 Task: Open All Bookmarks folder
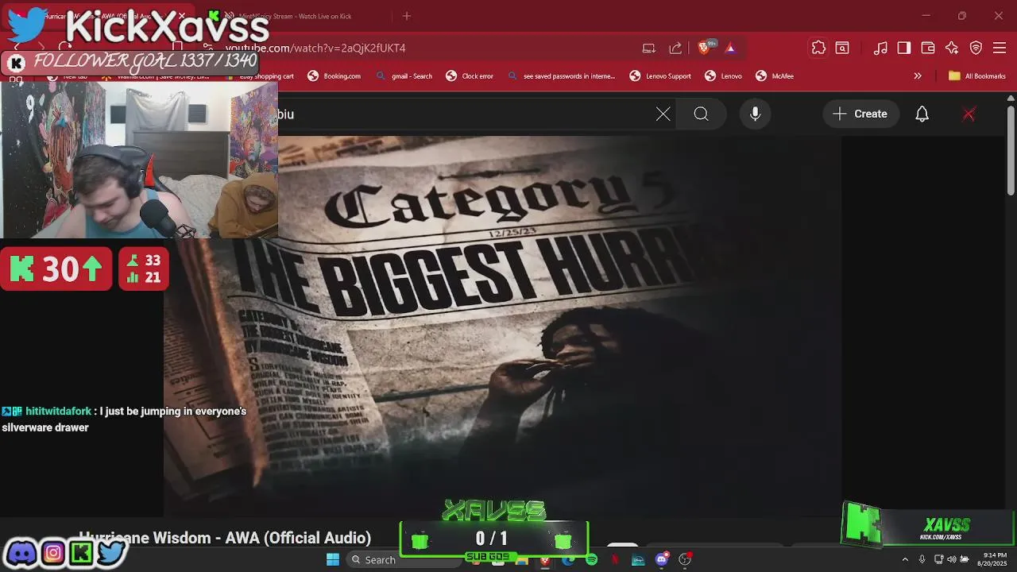coord(976,76)
